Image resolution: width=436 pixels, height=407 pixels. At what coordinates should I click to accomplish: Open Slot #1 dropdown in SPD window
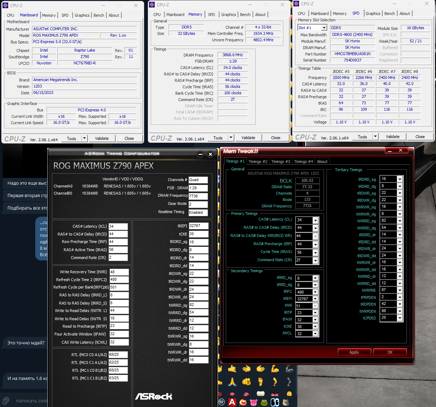coord(324,28)
